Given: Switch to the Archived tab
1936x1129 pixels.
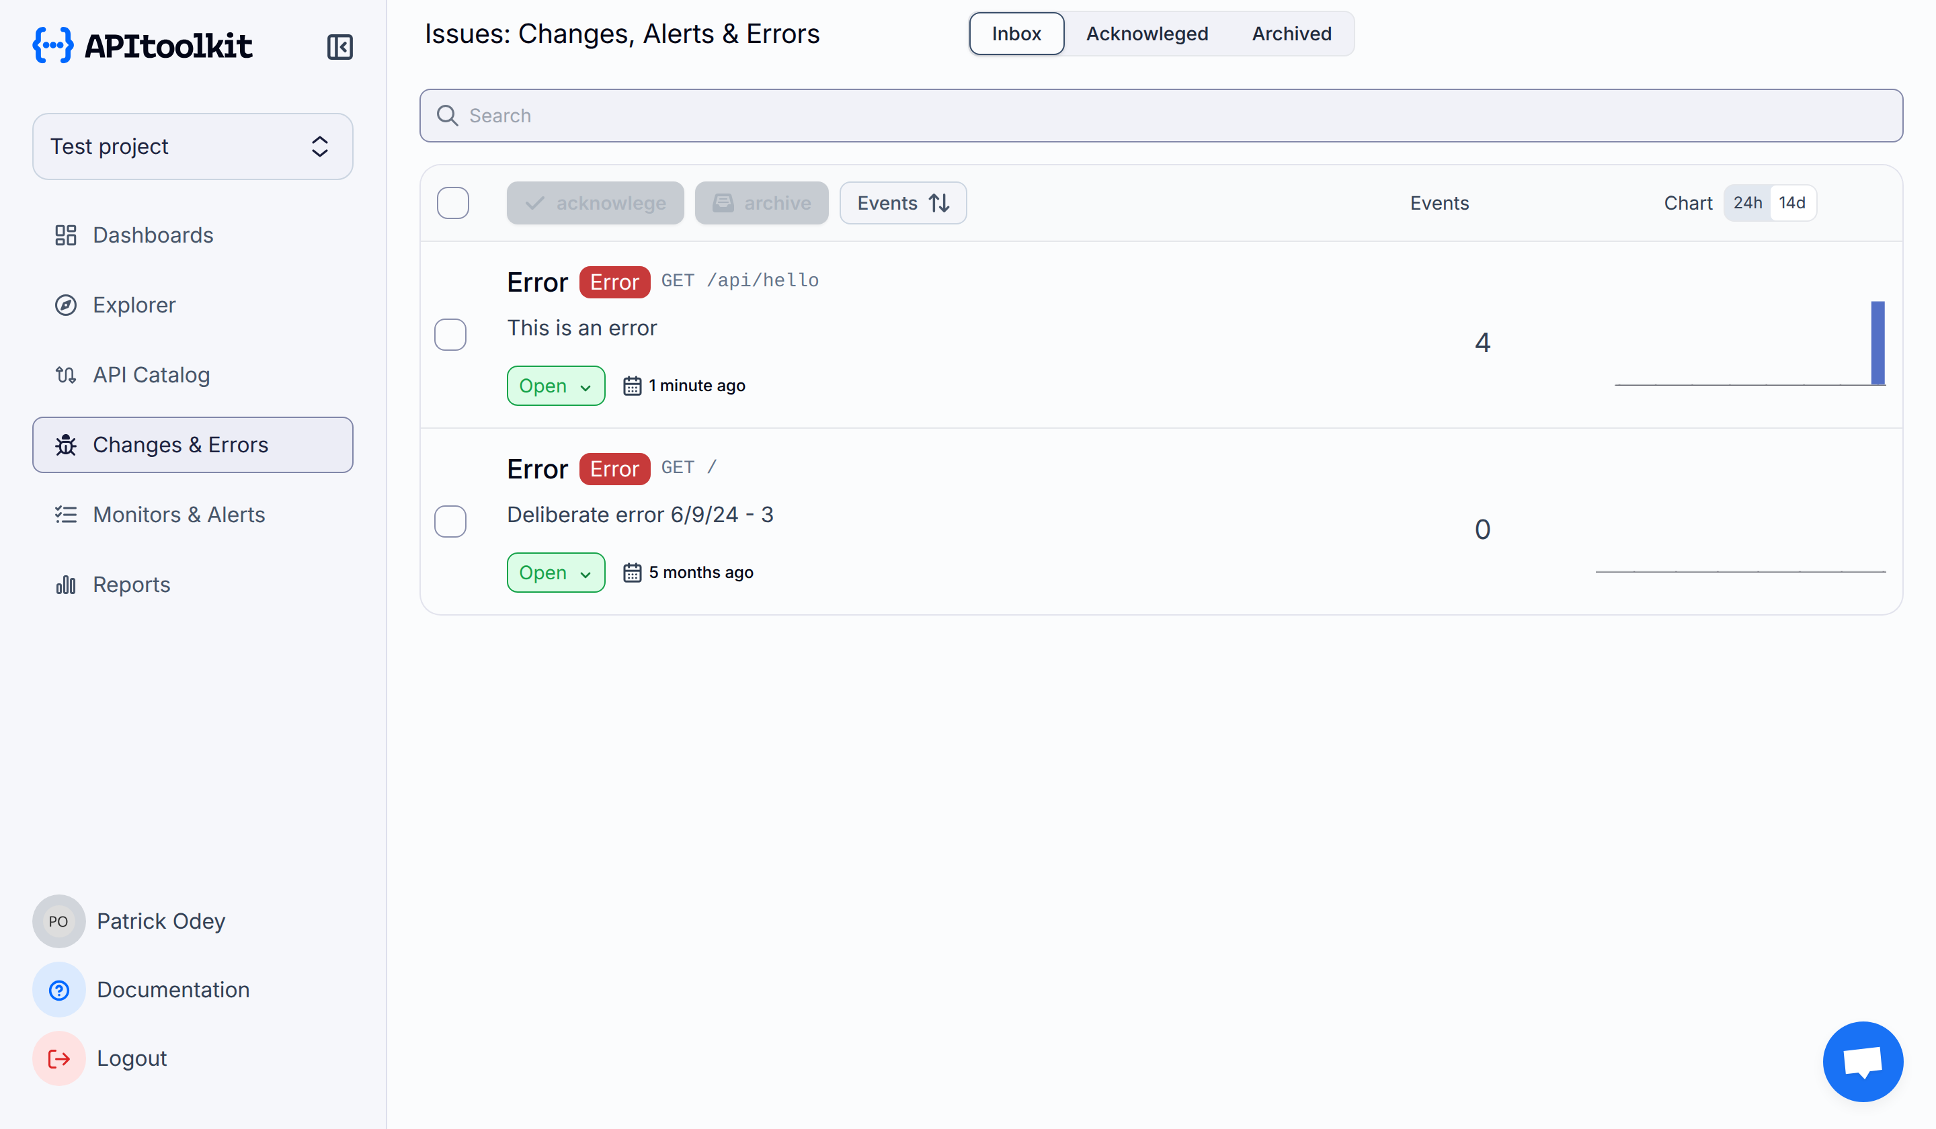Looking at the screenshot, I should tap(1291, 34).
